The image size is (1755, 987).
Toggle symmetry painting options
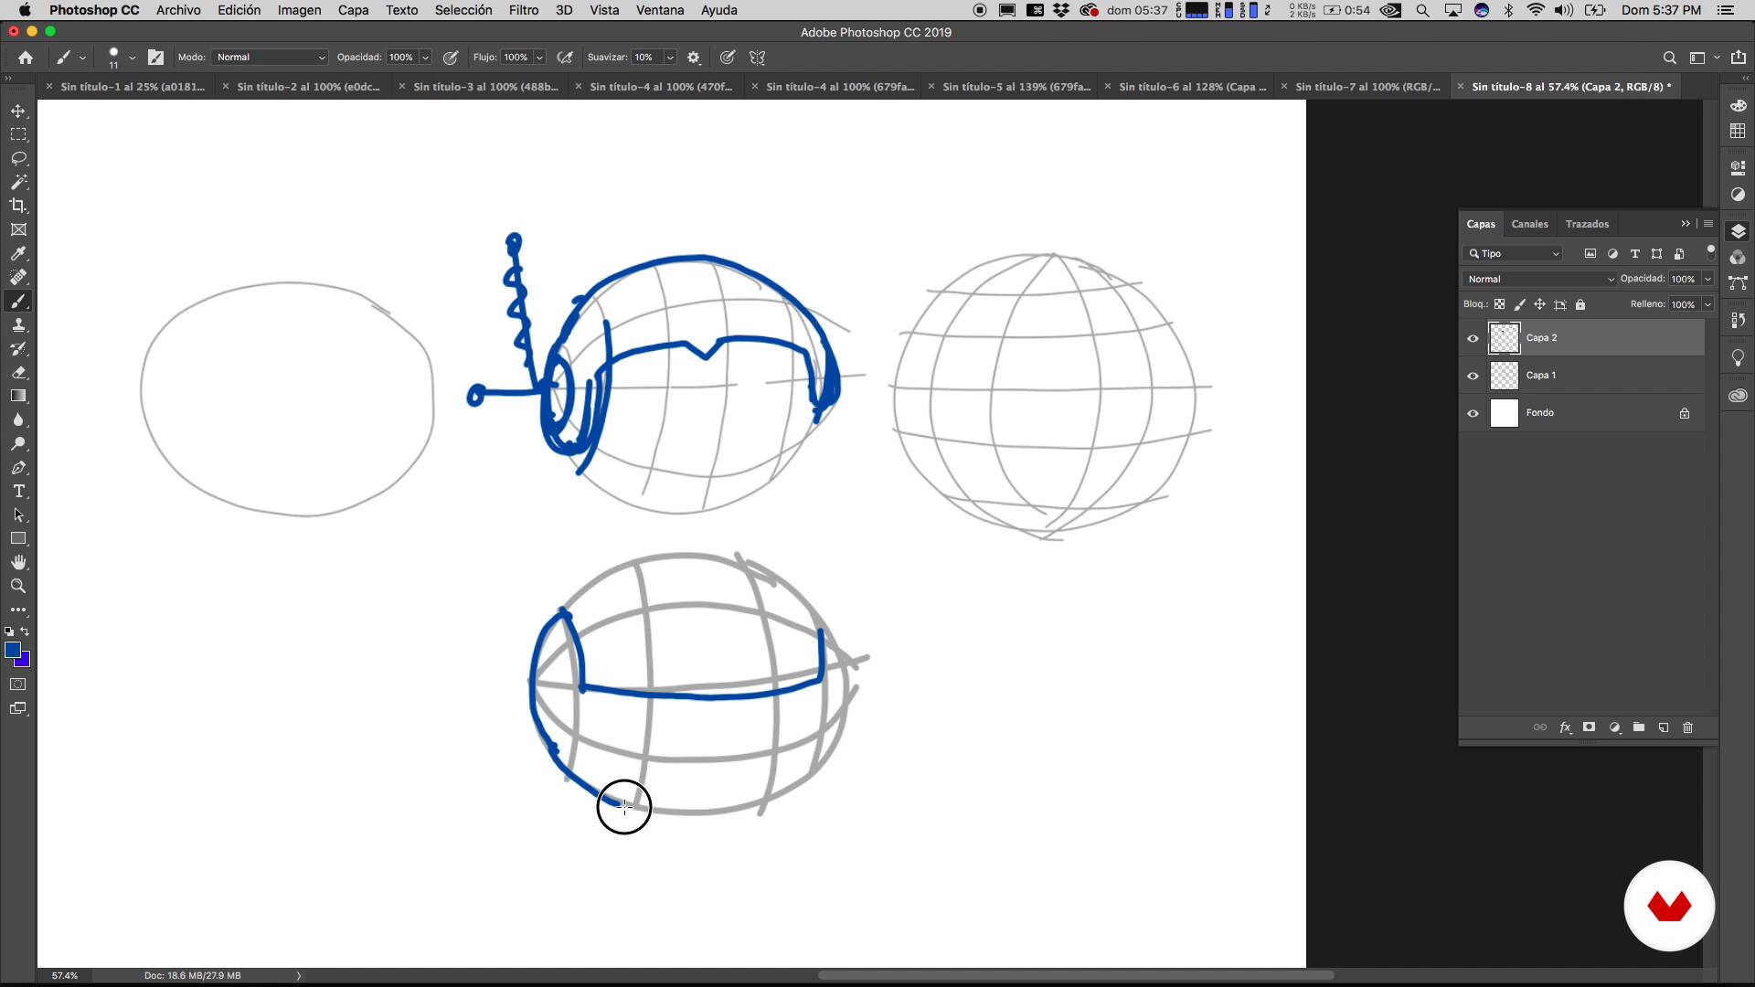(x=757, y=58)
